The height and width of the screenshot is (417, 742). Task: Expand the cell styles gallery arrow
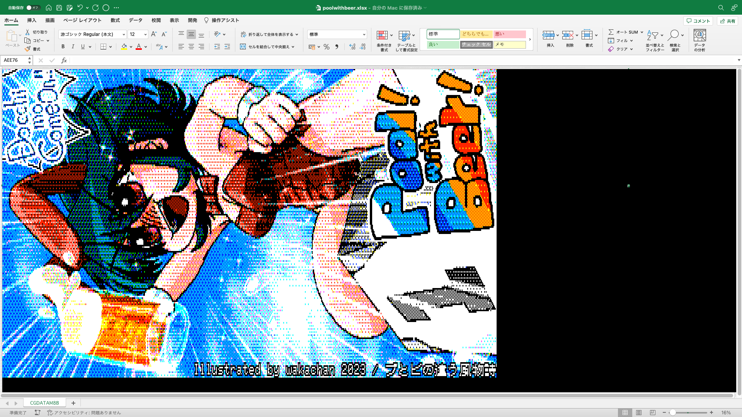pos(530,39)
